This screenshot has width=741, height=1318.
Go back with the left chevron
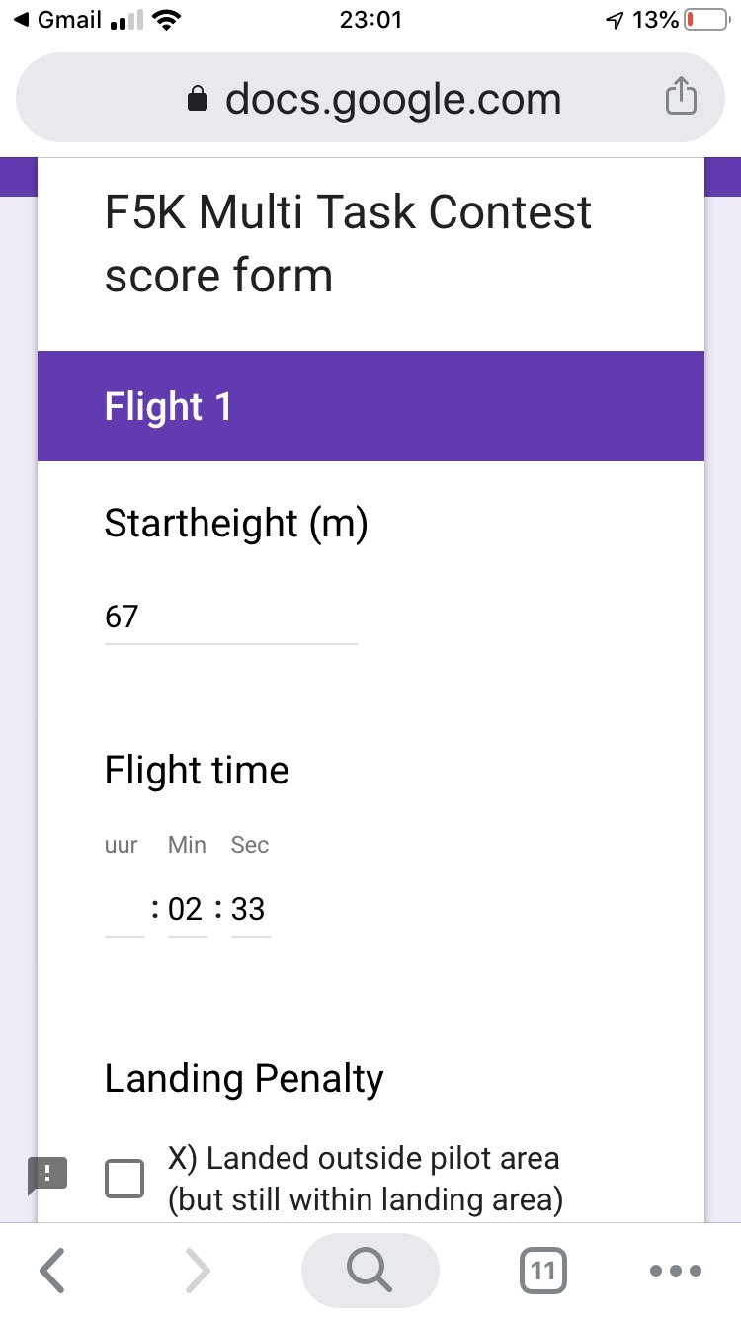click(x=54, y=1271)
